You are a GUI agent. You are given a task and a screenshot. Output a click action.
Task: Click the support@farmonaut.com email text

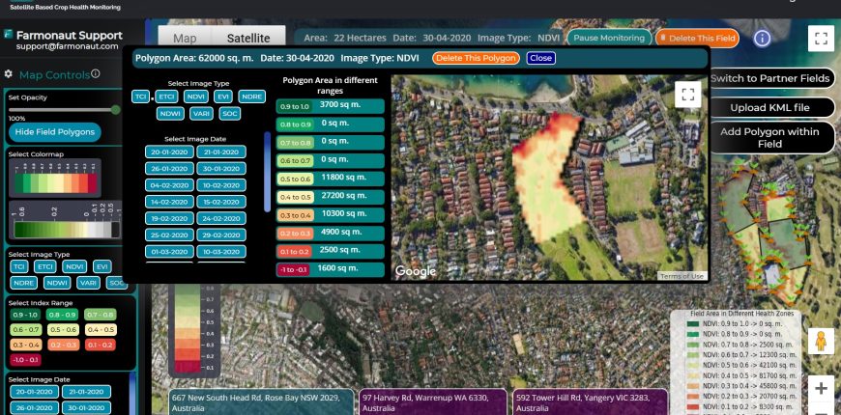[67, 46]
